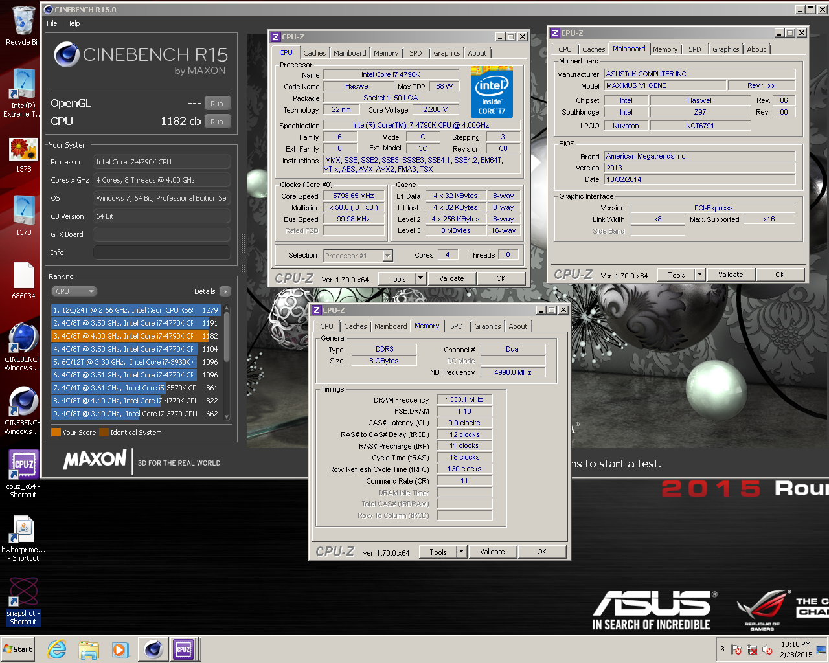Click ranking list scroll up arrow

227,308
